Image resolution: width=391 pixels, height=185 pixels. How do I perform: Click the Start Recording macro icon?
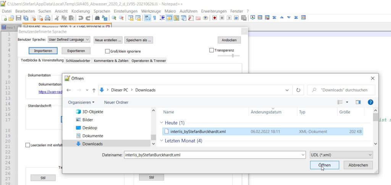pyautogui.click(x=215, y=18)
